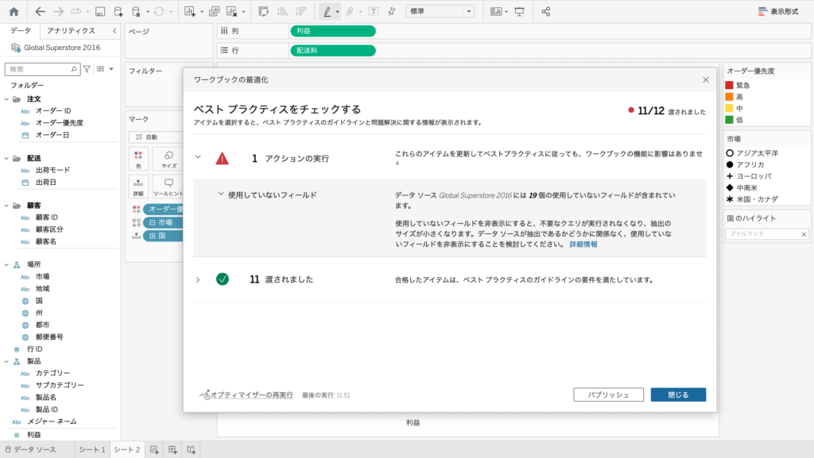The image size is (814, 458).
Task: Collapse the 注文 folder in data pane
Action: (x=6, y=99)
